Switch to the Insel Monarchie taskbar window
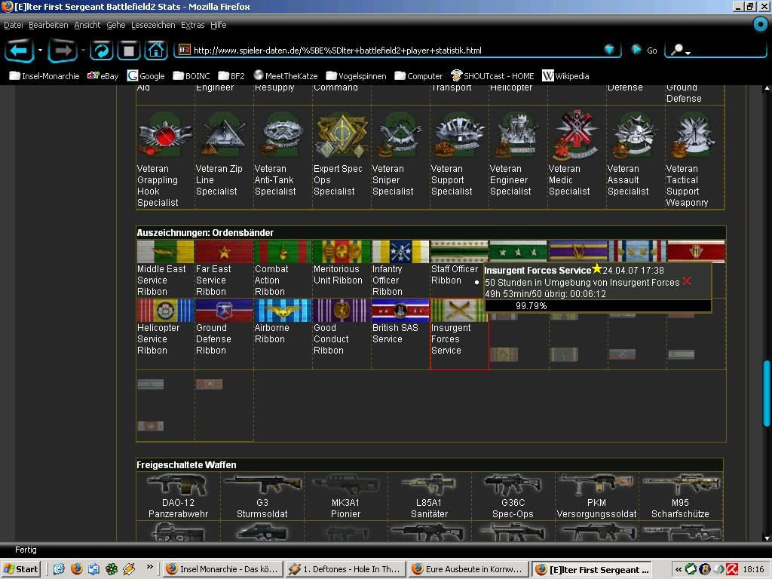The image size is (772, 579). click(223, 569)
